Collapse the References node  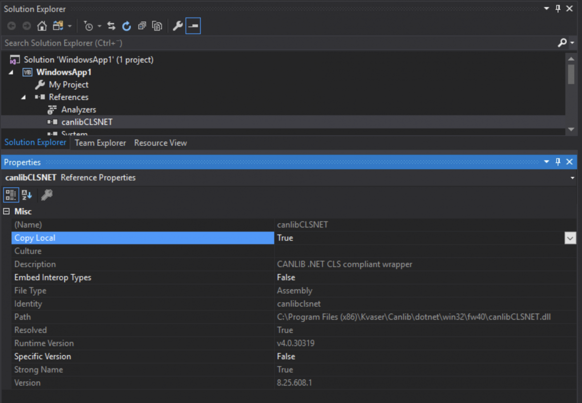pos(23,97)
